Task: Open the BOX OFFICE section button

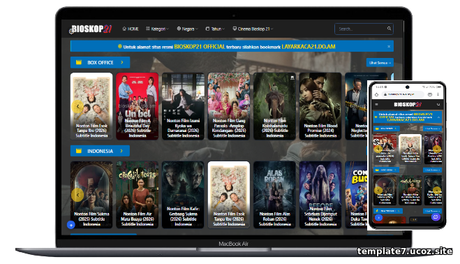Action: (x=100, y=62)
